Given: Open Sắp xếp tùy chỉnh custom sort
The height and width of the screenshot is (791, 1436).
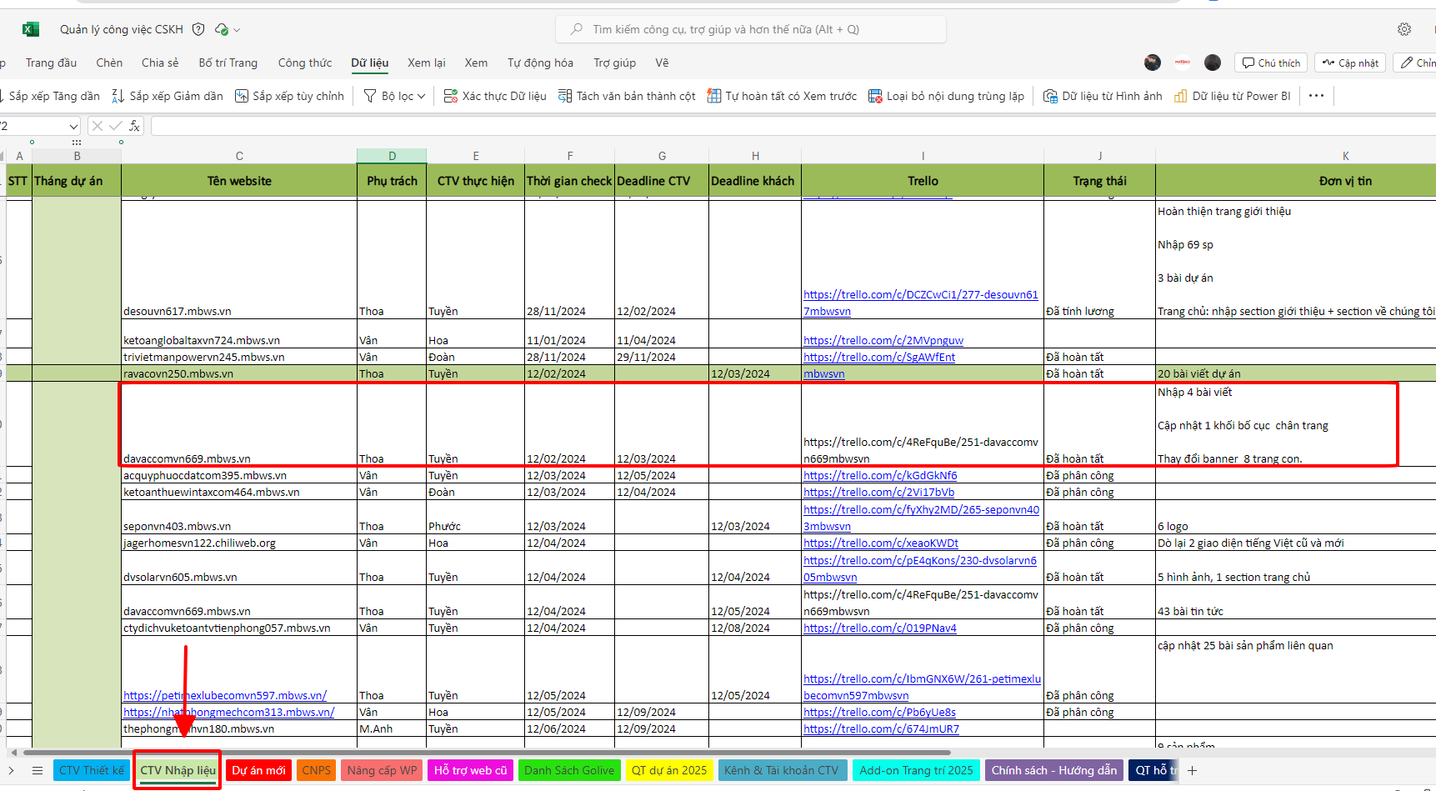Looking at the screenshot, I should [x=289, y=96].
